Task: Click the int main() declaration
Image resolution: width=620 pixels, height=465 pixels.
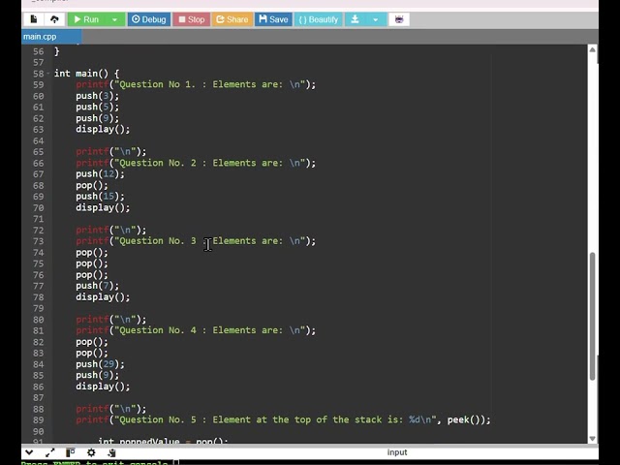Action: (x=86, y=74)
